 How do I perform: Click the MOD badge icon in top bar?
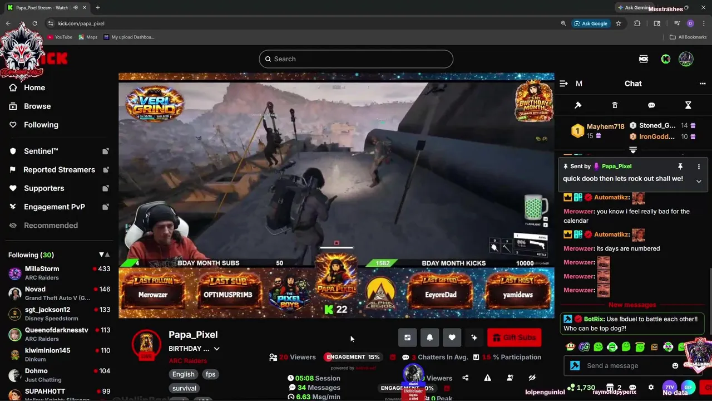tap(644, 59)
